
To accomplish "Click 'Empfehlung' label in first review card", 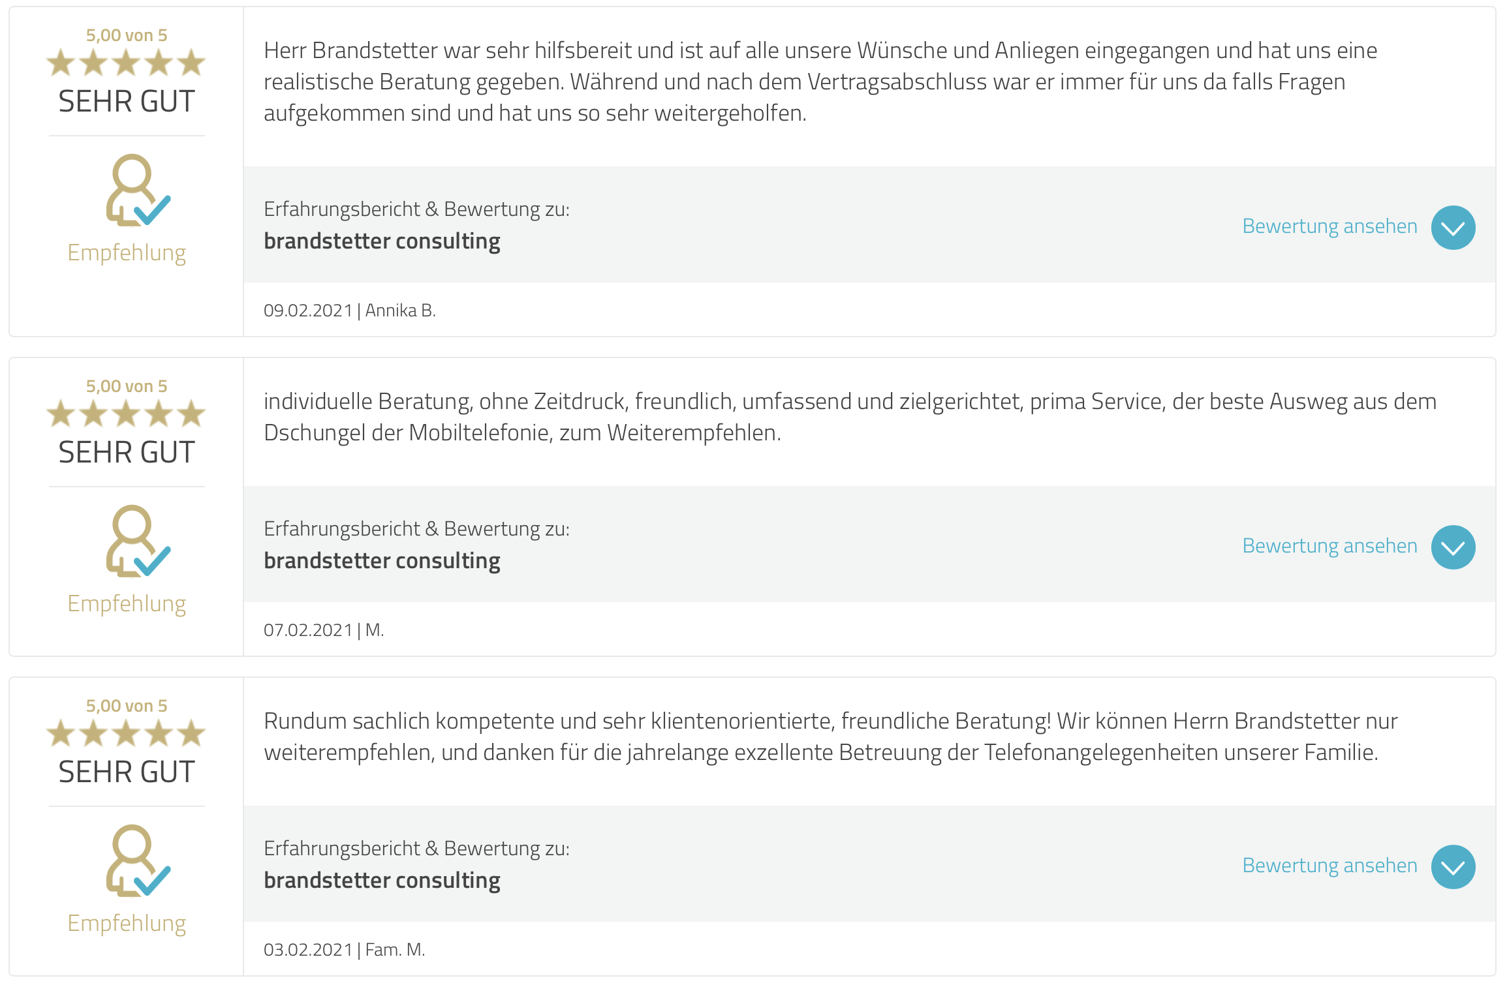I will click(127, 253).
